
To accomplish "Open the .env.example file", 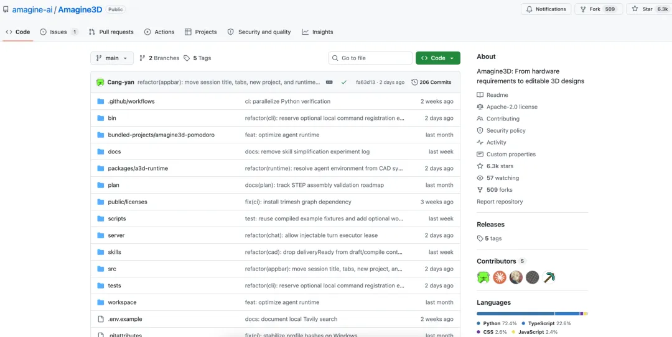I will [x=125, y=319].
